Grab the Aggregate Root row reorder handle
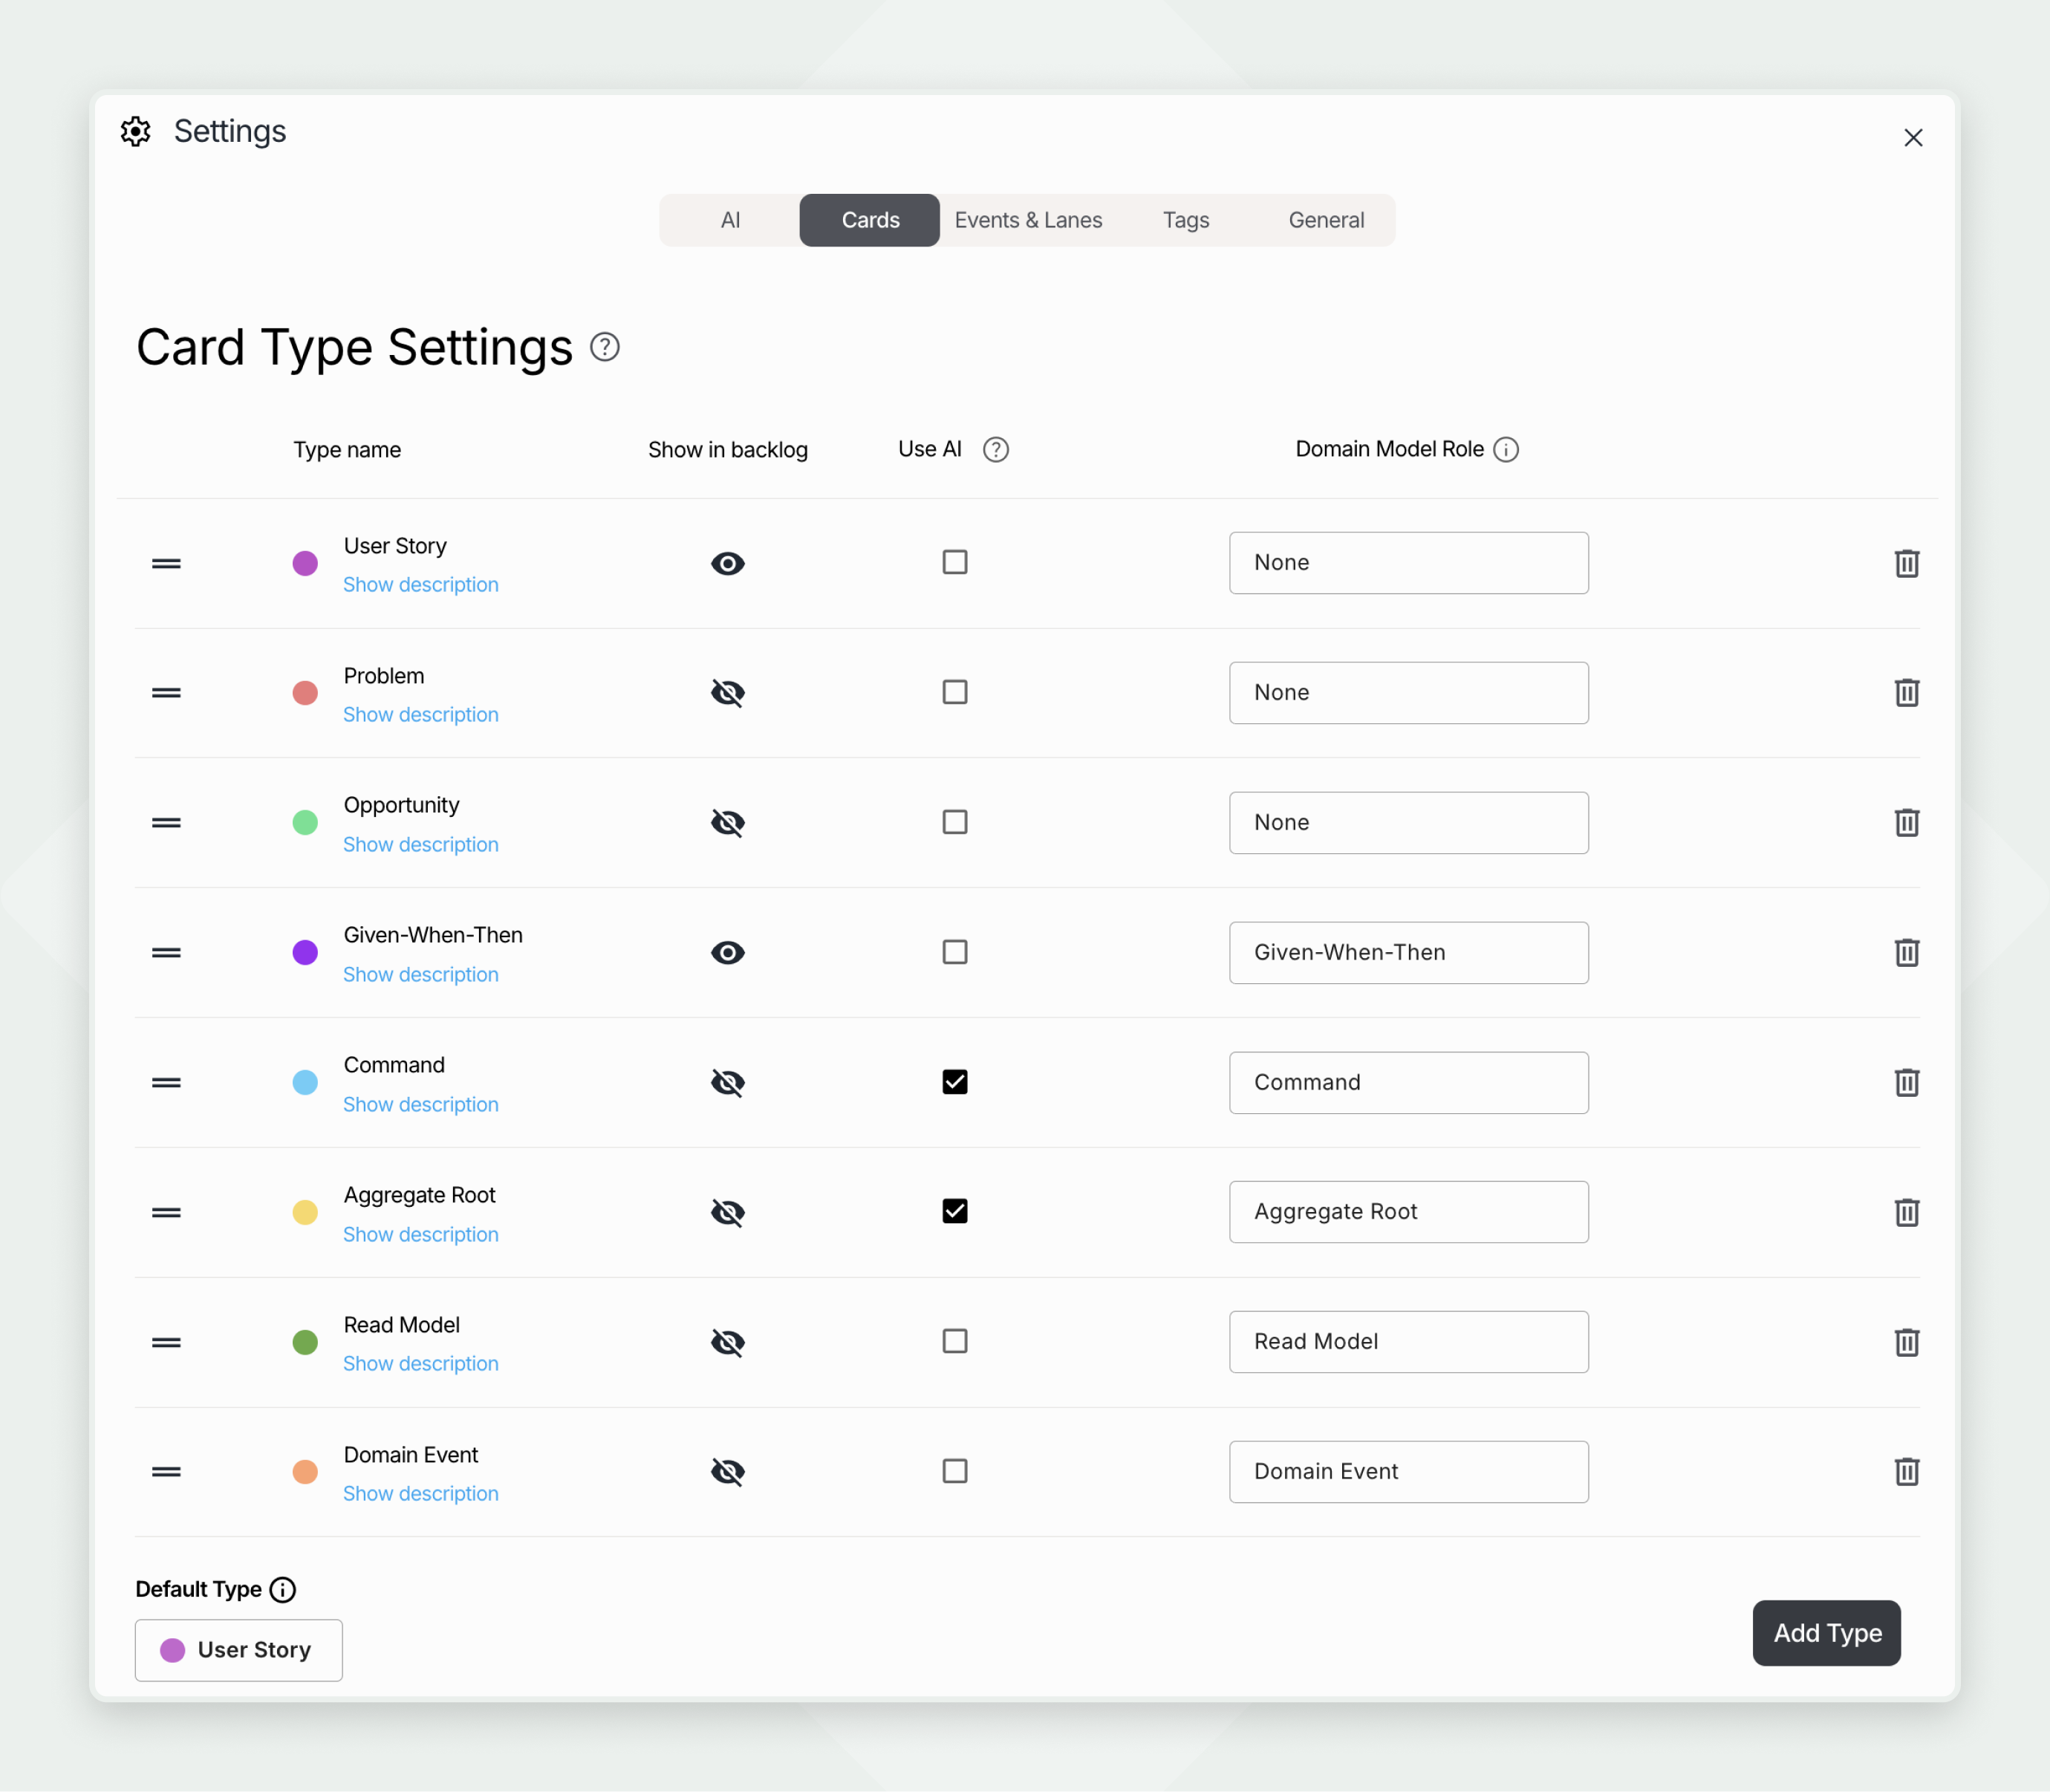Image resolution: width=2050 pixels, height=1792 pixels. point(166,1212)
